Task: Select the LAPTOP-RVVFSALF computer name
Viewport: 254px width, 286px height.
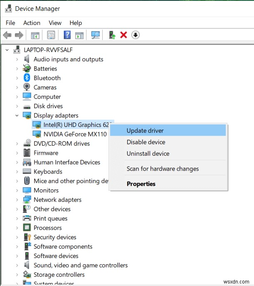Action: click(48, 50)
